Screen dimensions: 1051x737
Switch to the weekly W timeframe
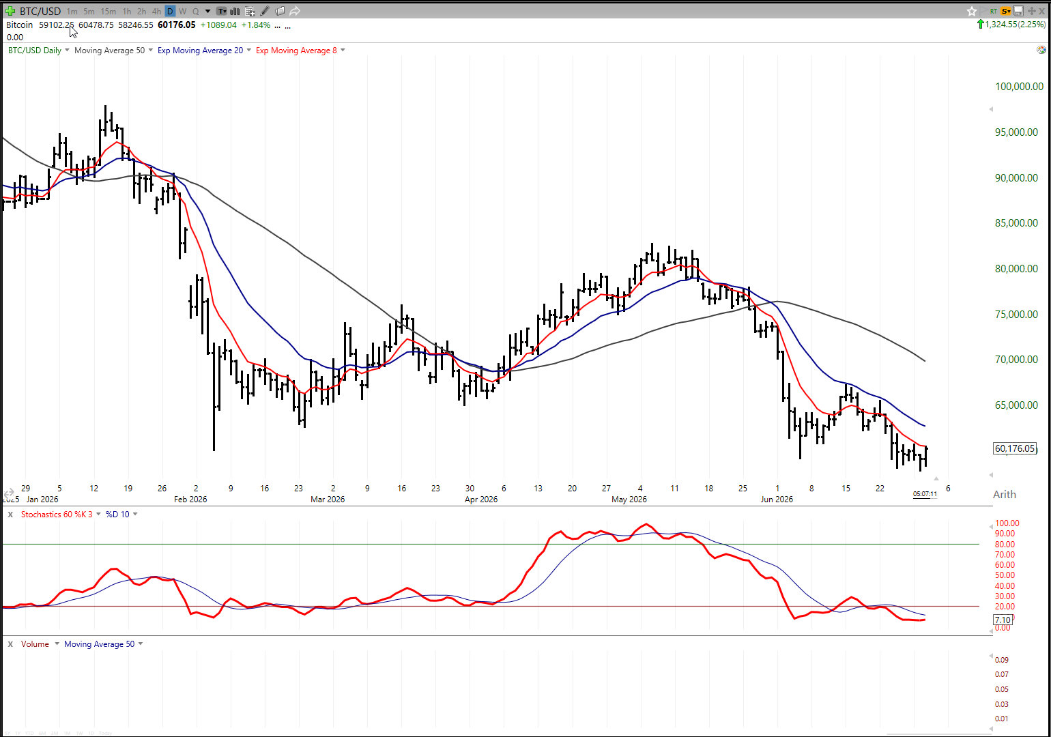pos(182,11)
